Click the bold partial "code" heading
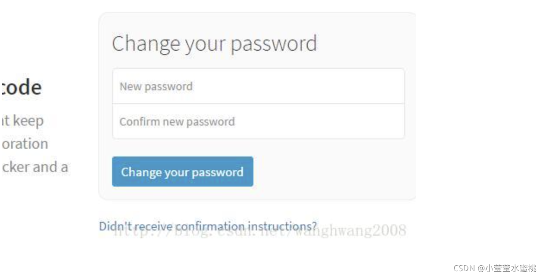543x276 pixels. click(x=22, y=88)
